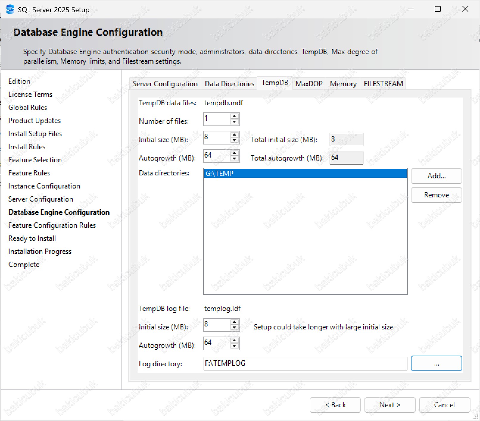This screenshot has width=480, height=421.
Task: Open the Memory tab
Action: coord(343,84)
